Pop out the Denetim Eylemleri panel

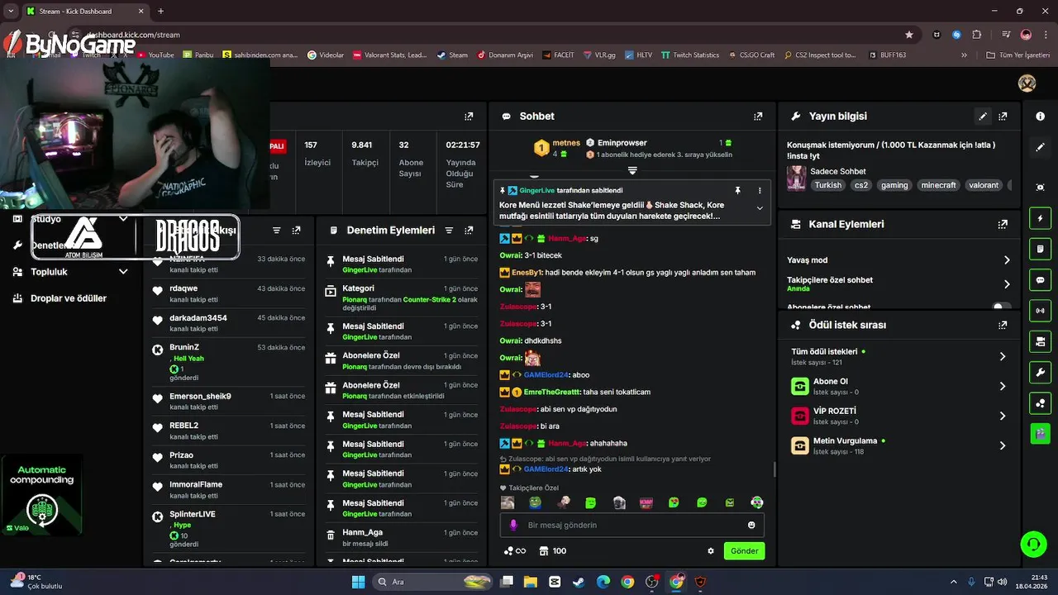point(469,231)
